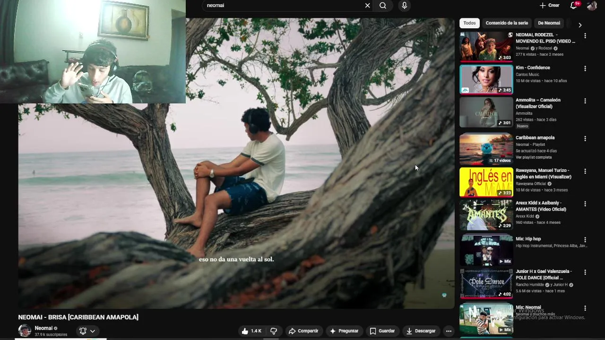605x340 pixels.
Task: Open Neomai channel name link
Action: (43, 328)
